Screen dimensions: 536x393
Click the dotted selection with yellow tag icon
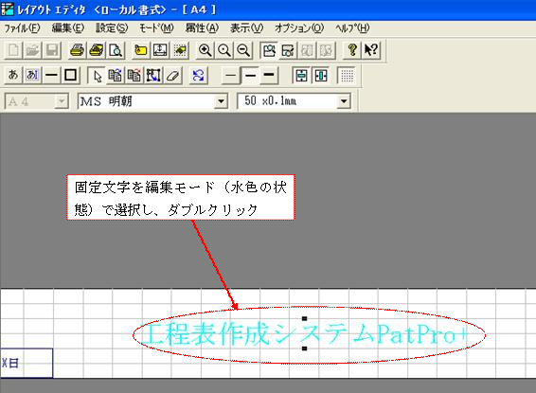coord(180,50)
